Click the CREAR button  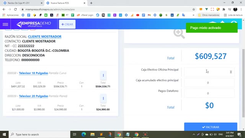tap(67, 24)
